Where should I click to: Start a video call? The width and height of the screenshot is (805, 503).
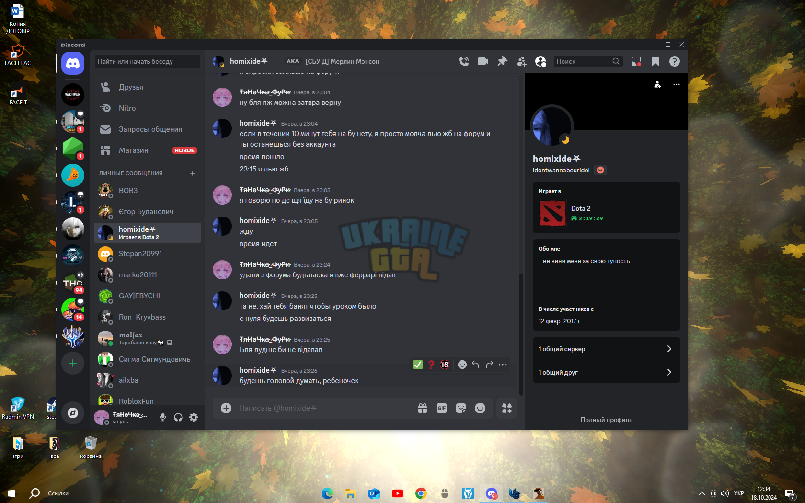click(483, 61)
